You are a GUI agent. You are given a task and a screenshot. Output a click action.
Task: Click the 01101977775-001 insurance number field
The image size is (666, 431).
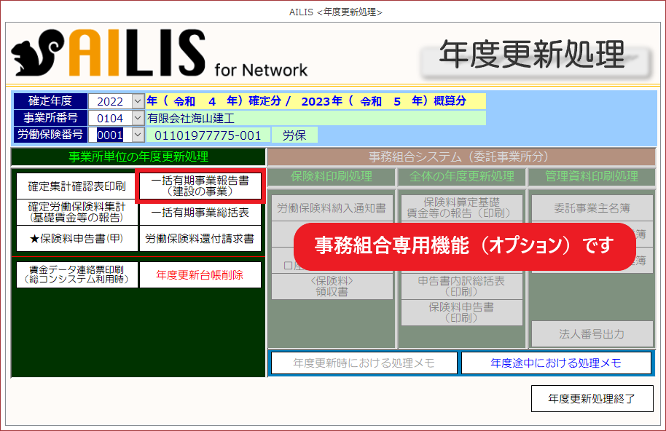pos(207,135)
